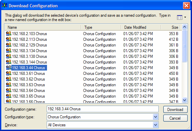Sort list by Type column header

click(101, 27)
